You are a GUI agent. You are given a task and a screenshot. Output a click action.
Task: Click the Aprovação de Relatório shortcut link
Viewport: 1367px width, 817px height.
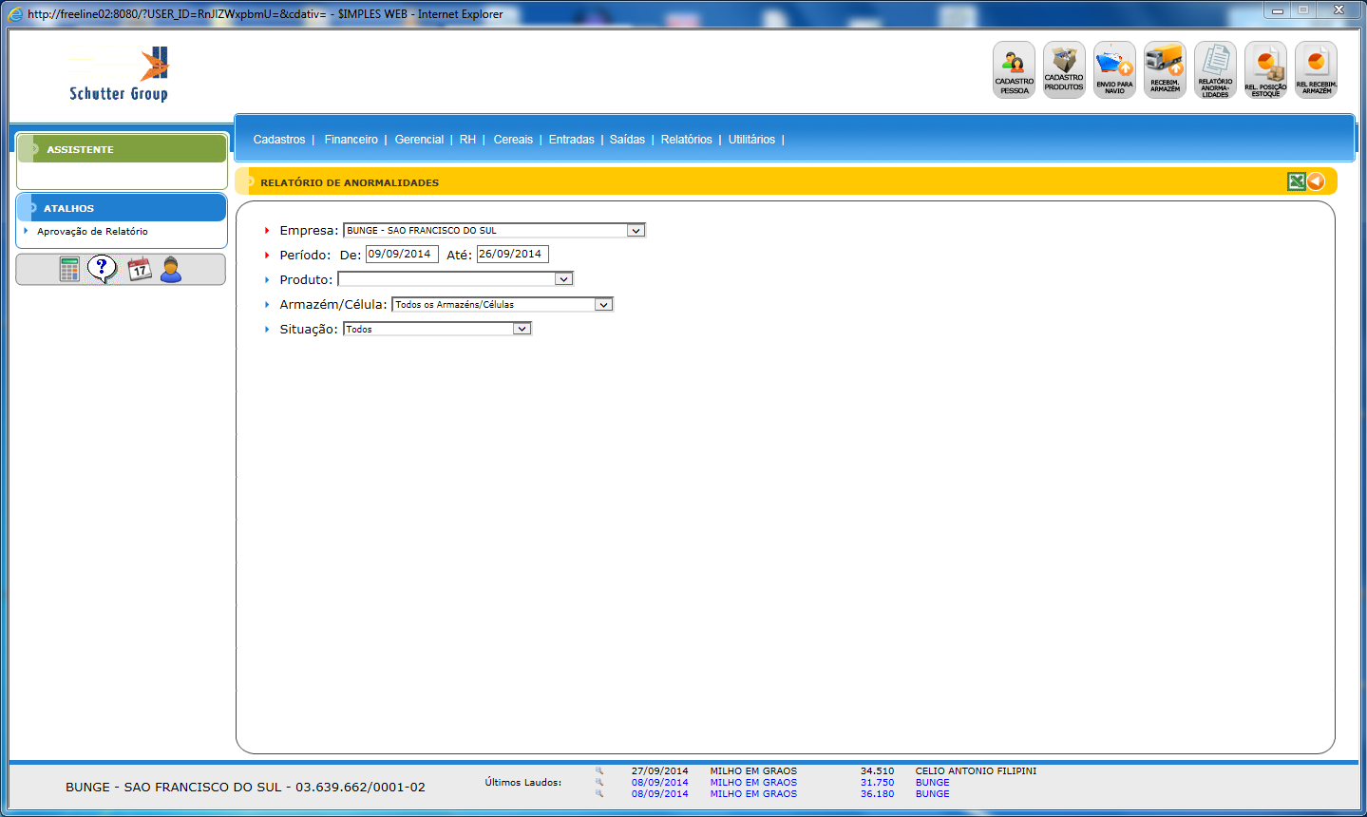click(92, 232)
